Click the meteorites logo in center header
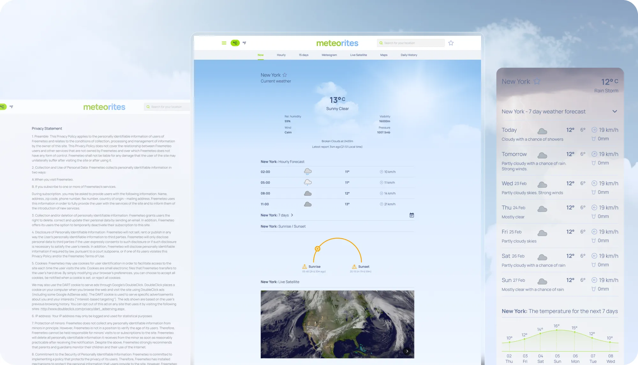The image size is (638, 365). point(337,43)
